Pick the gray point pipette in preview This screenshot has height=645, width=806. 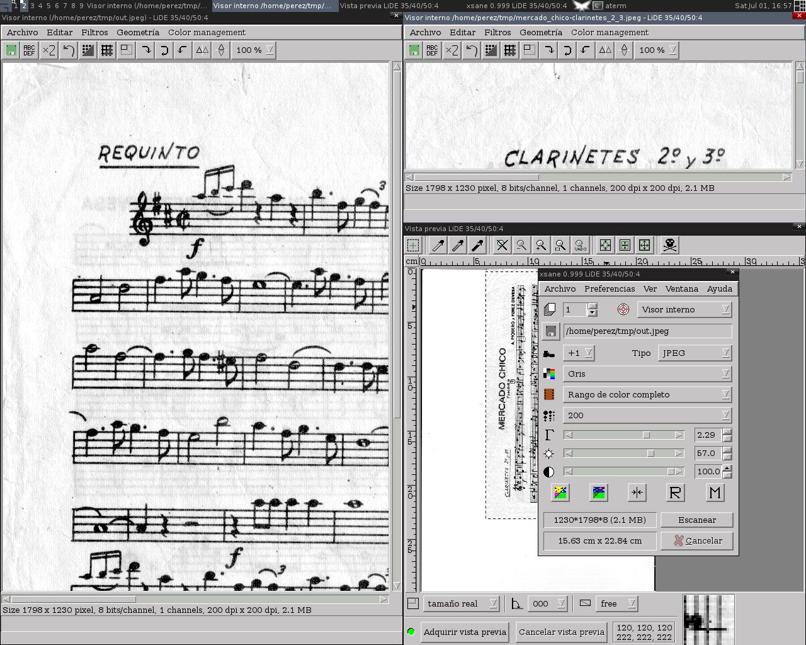[x=458, y=245]
